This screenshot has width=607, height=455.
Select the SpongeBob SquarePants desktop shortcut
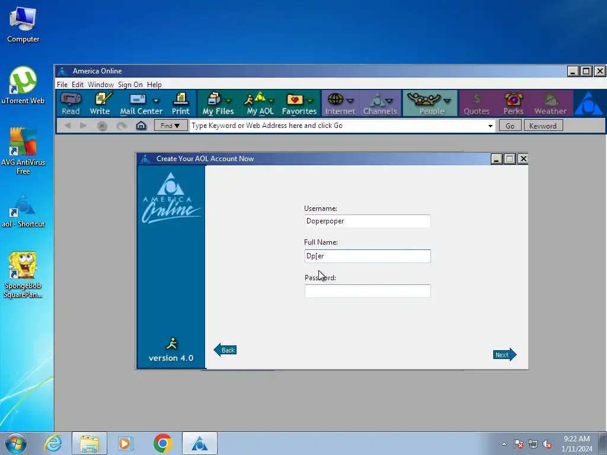coord(23,275)
